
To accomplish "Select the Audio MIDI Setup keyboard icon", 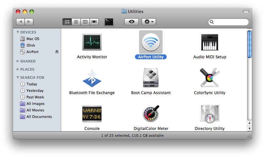I will 210,42.
